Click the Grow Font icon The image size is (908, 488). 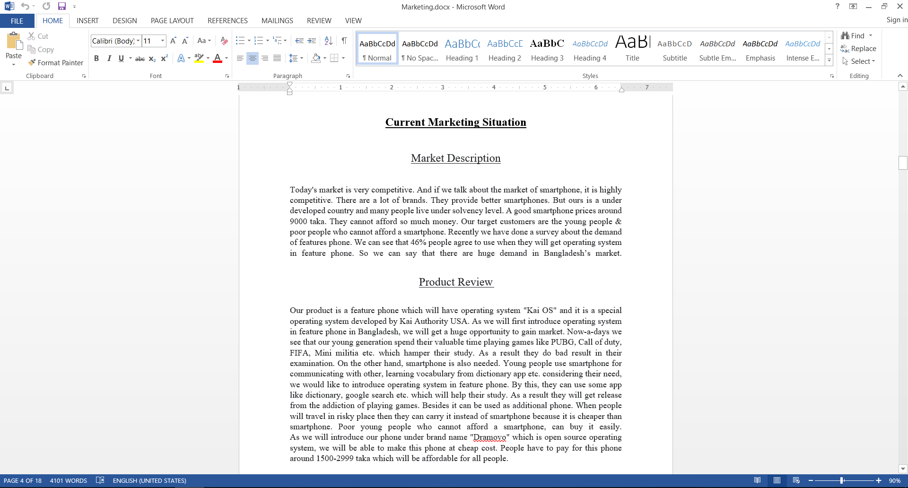173,41
